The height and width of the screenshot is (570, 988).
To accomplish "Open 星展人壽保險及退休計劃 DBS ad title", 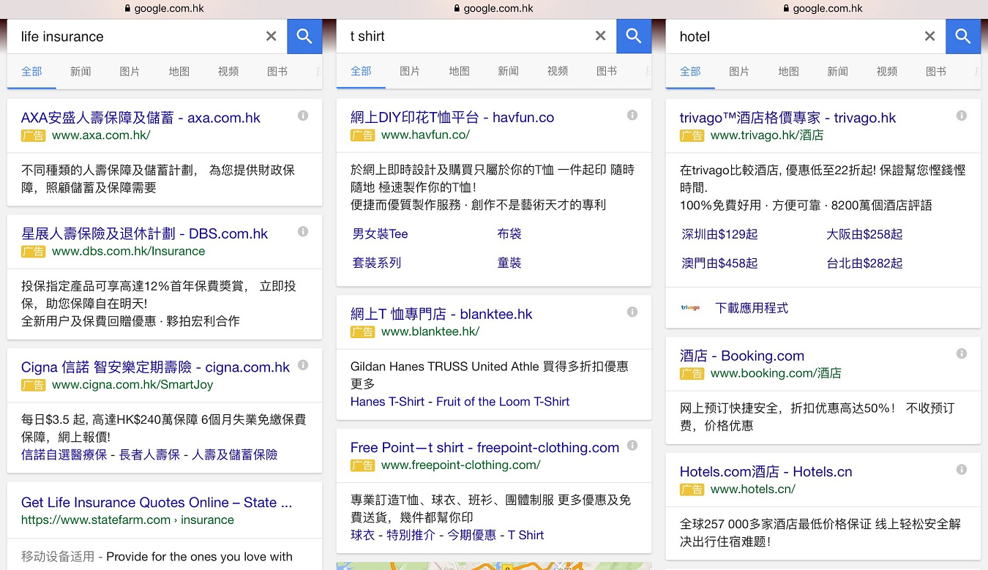I will pos(144,233).
